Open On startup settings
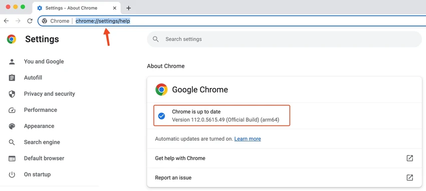This screenshot has width=426, height=191. 37,174
